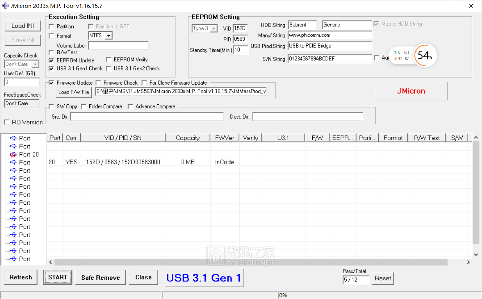Click the S/N String input field

click(x=329, y=59)
